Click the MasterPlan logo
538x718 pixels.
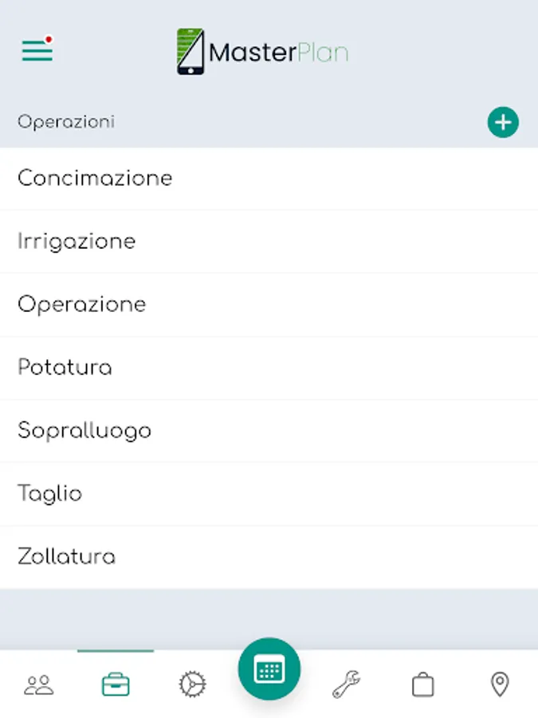coord(263,53)
